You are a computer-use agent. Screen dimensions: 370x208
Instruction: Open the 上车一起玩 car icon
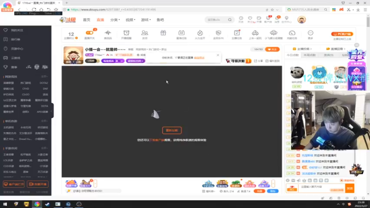tap(255, 34)
